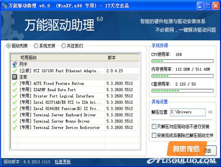Viewport: 221px width, 167px height.
Task: Click checkmark beside ACPI Fixed Feature Button
Action: [15, 83]
